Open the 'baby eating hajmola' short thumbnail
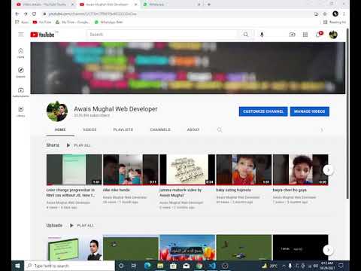 [x=244, y=170]
